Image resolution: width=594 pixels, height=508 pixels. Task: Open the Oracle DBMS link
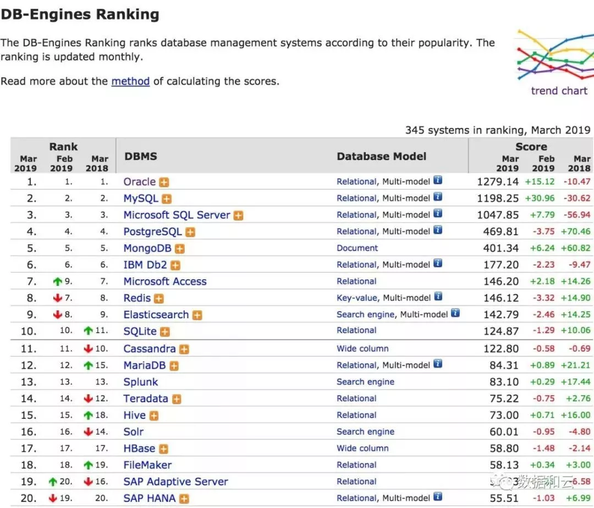point(139,181)
